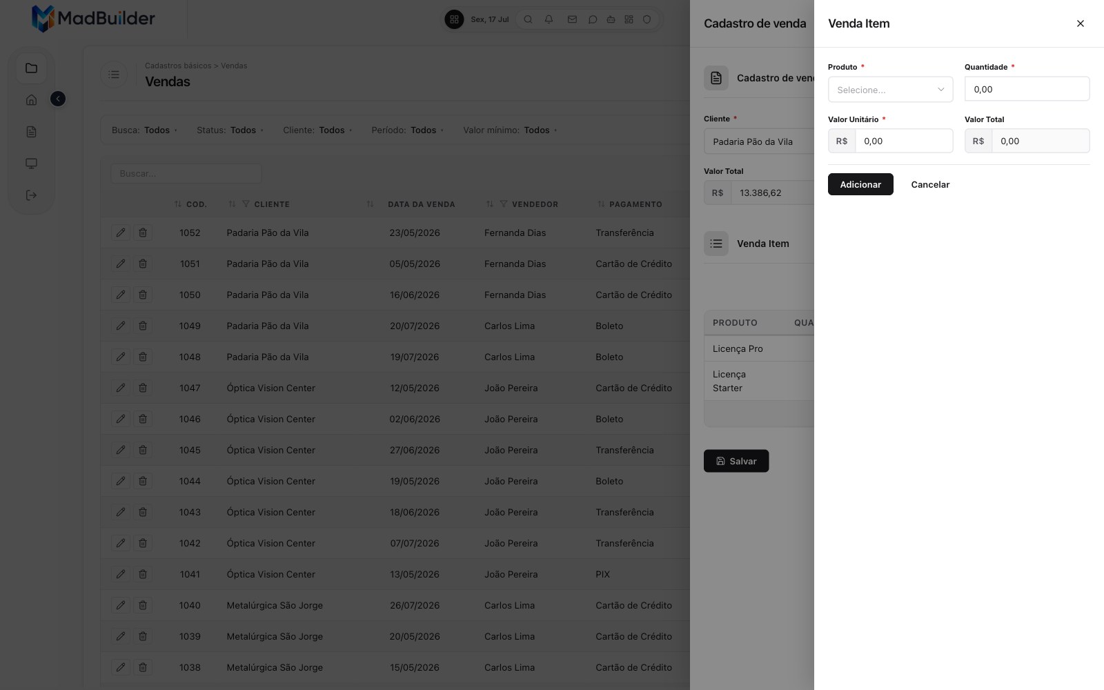The height and width of the screenshot is (690, 1104).
Task: Open the search icon in top bar
Action: [528, 19]
